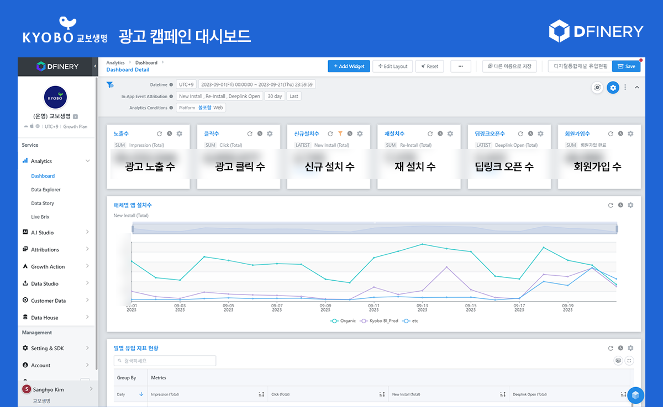Screen dimensions: 663x407
Task: Click left handle of chart range slider
Action: pyautogui.click(x=132, y=229)
